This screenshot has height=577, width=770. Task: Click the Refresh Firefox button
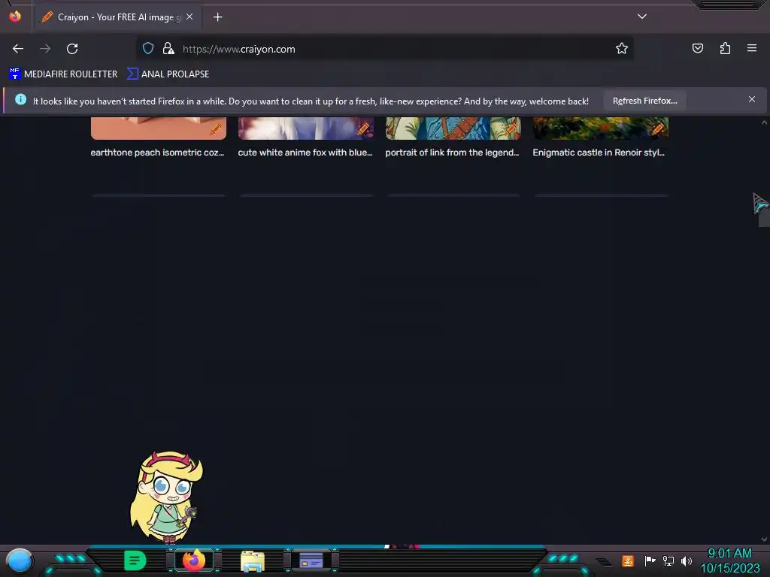[x=644, y=101]
